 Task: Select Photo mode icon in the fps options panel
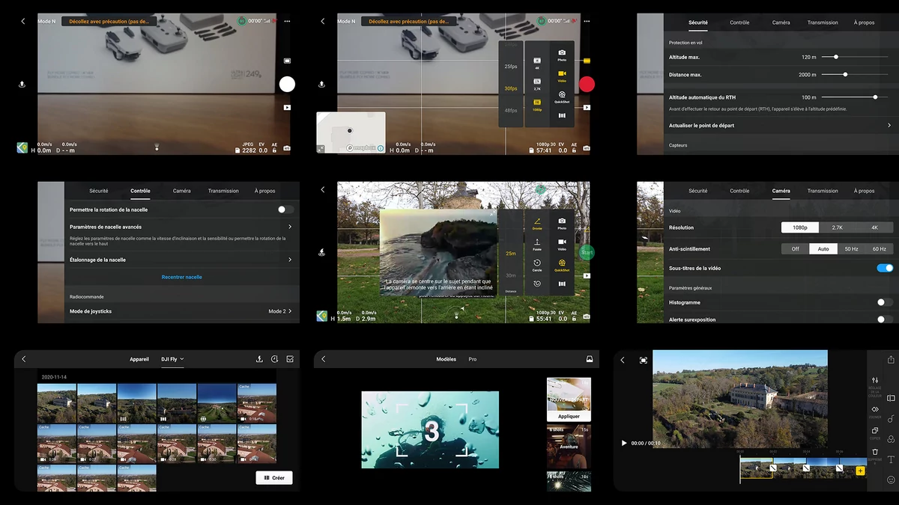coord(562,55)
